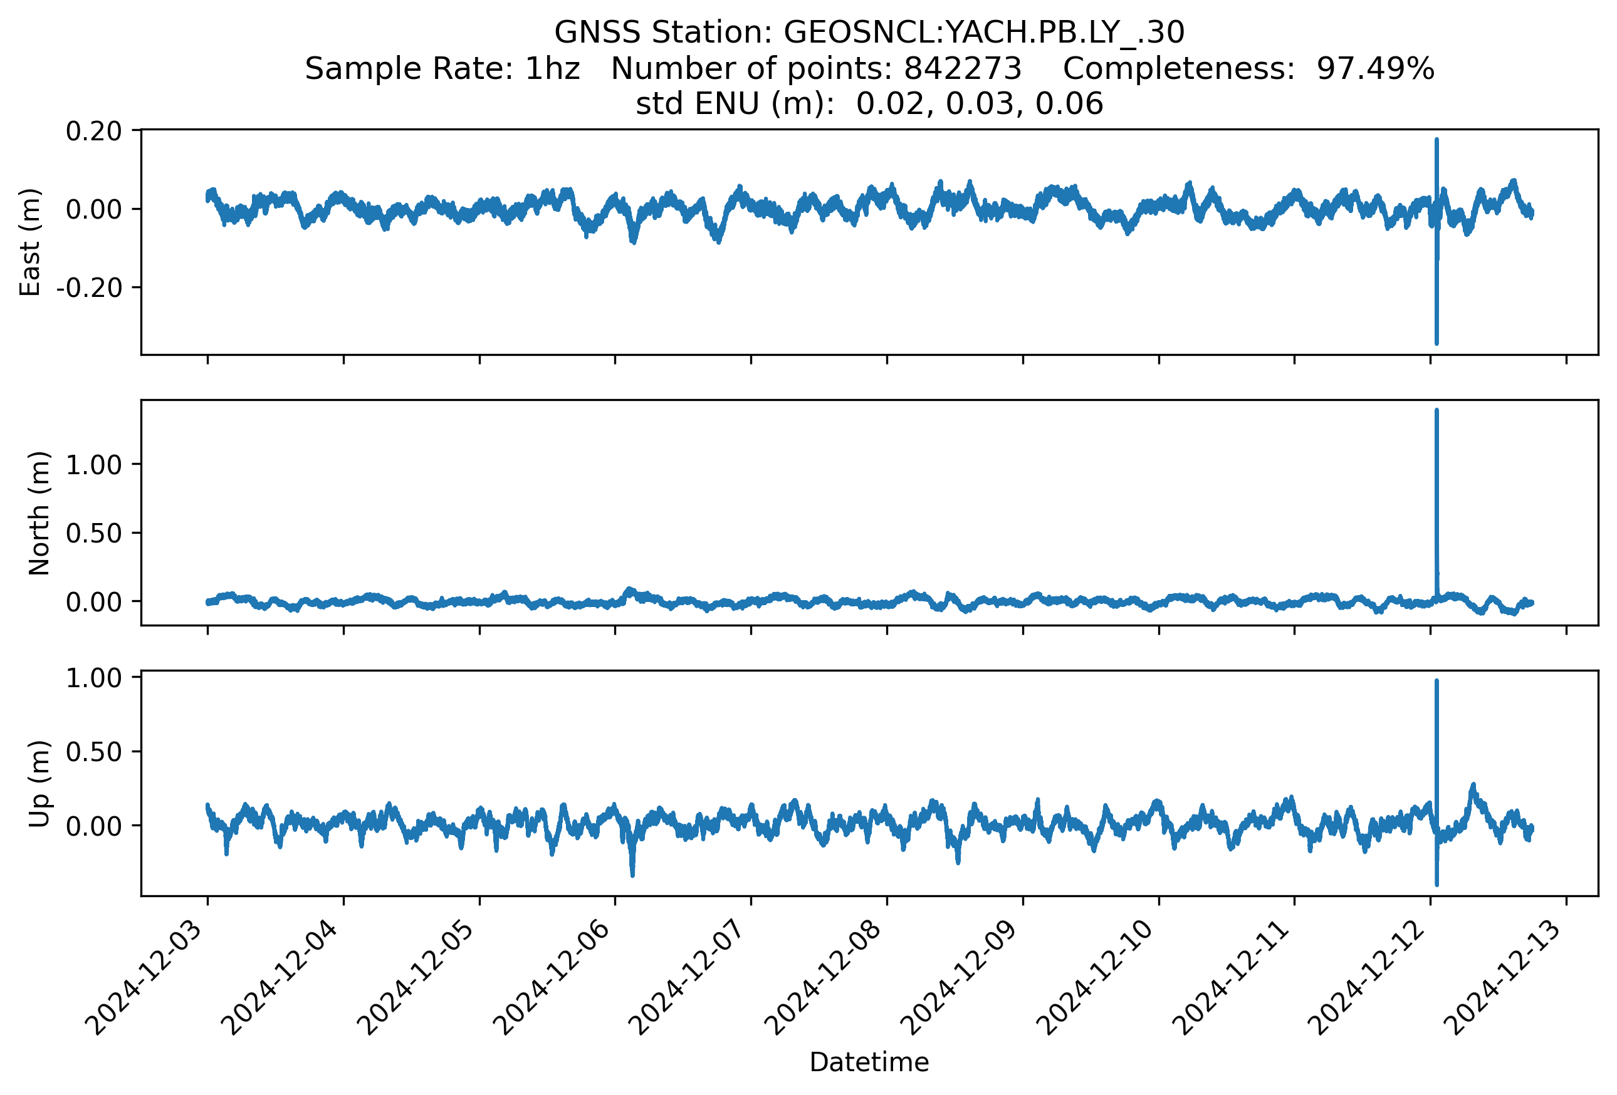Click the 0.50 tick on Up axis
1617x1095 pixels.
pyautogui.click(x=93, y=752)
